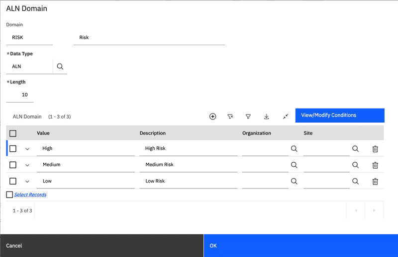This screenshot has height=257, width=398.
Task: Expand details for the High row
Action: (27, 149)
